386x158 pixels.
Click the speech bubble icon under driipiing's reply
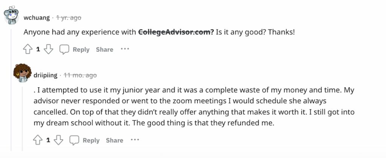pyautogui.click(x=74, y=140)
